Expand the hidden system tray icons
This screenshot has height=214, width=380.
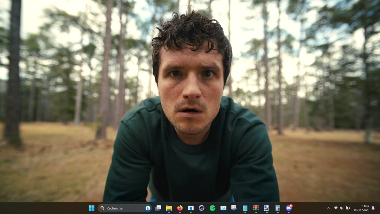click(x=328, y=208)
